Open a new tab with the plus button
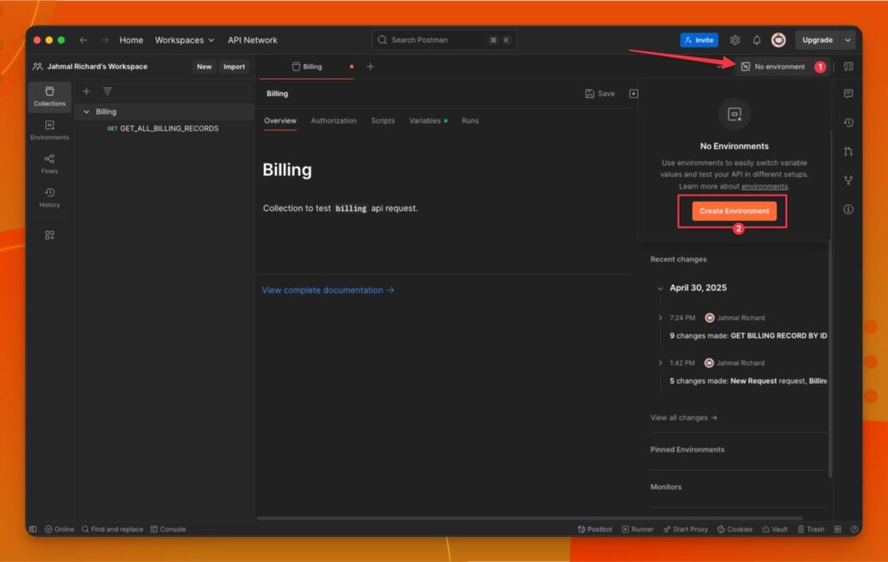The height and width of the screenshot is (562, 888). tap(370, 67)
